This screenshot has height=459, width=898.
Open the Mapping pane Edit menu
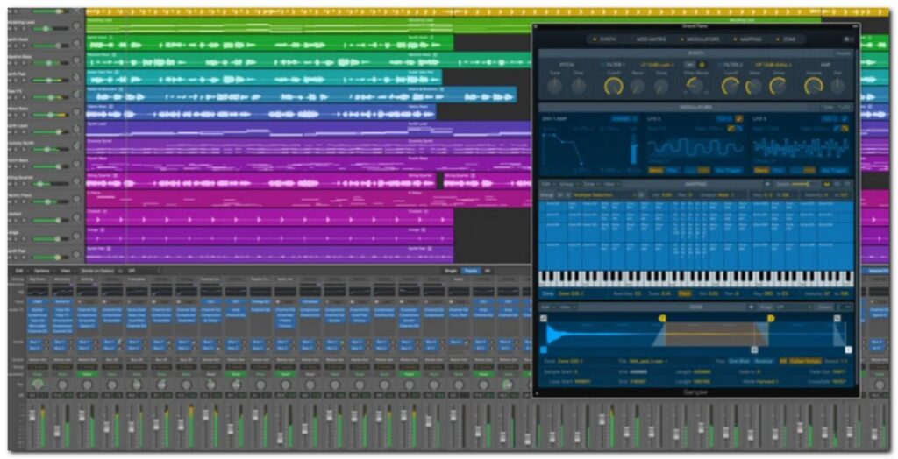click(x=547, y=184)
